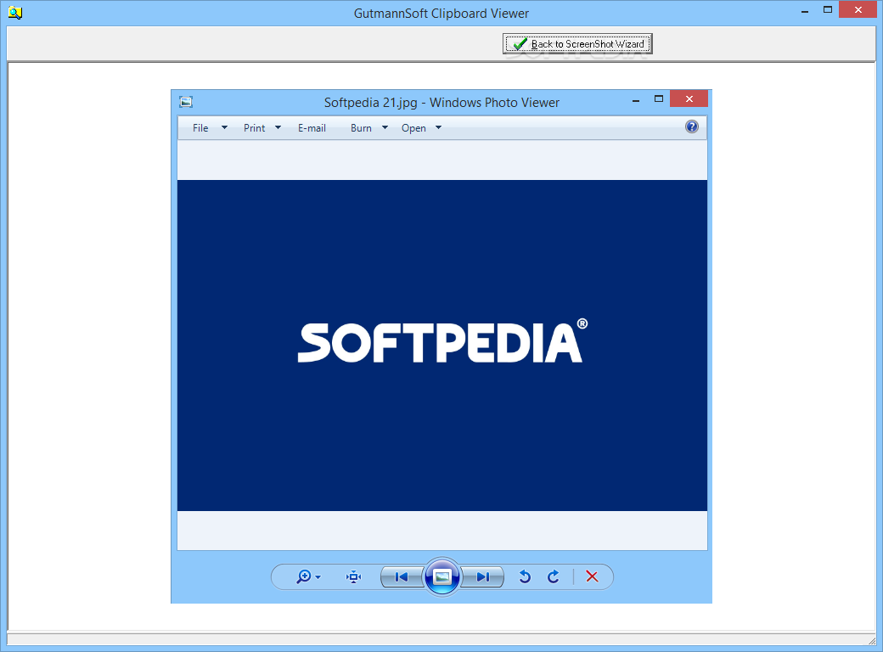Close the GutmannSoft Clipboard Viewer window
883x652 pixels.
tap(858, 9)
